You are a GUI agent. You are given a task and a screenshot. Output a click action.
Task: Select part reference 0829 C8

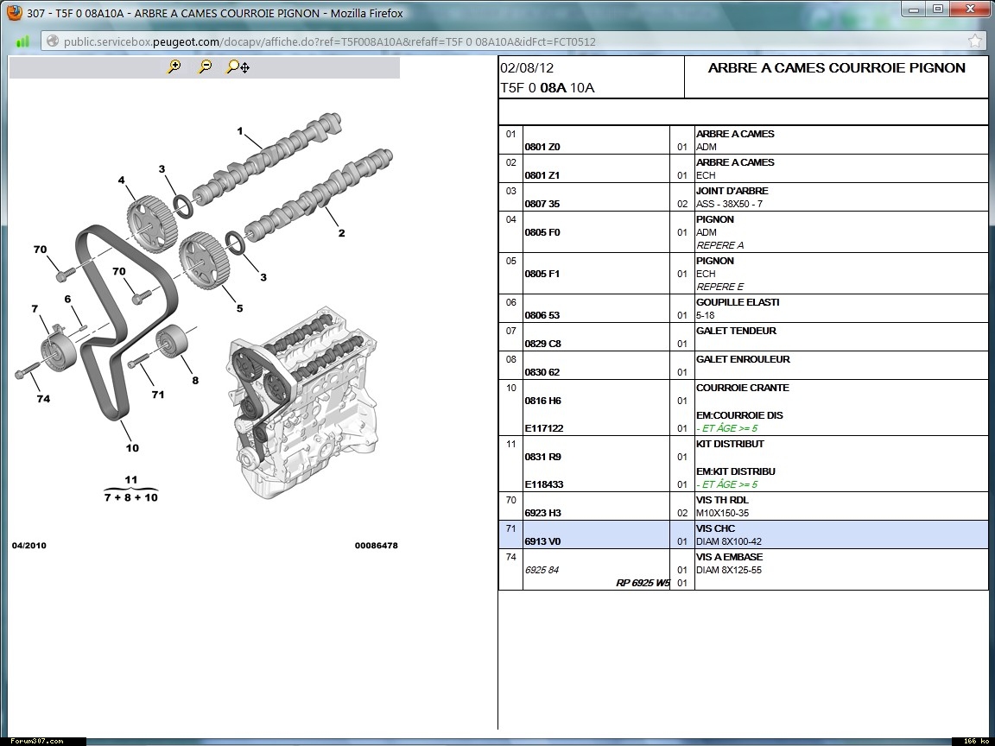click(542, 344)
